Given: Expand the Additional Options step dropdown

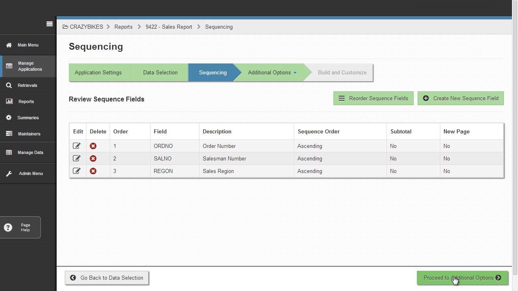Looking at the screenshot, I should click(x=295, y=73).
